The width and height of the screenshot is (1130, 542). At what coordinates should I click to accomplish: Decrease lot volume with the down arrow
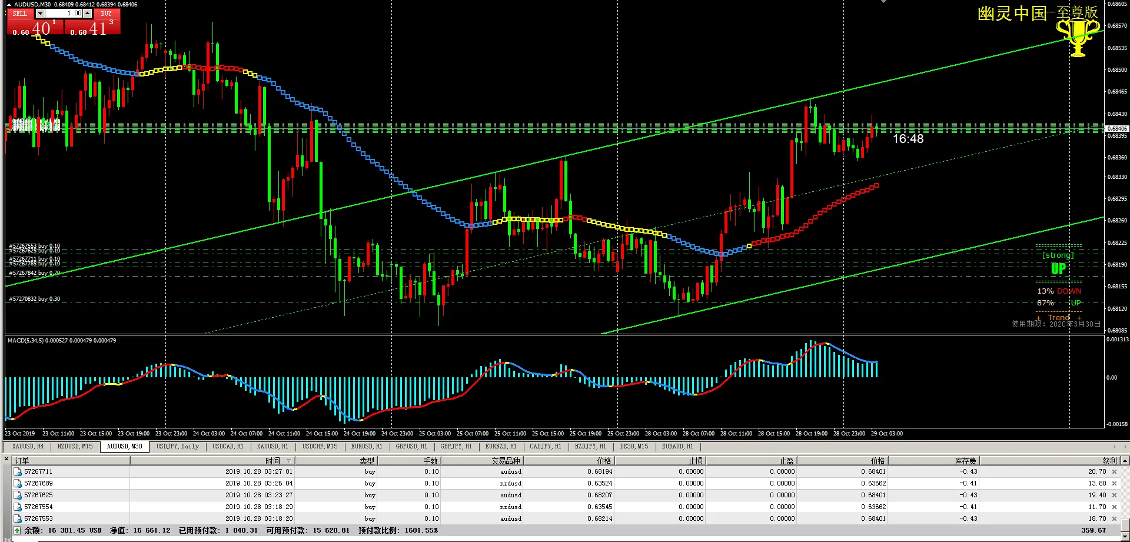pos(40,14)
